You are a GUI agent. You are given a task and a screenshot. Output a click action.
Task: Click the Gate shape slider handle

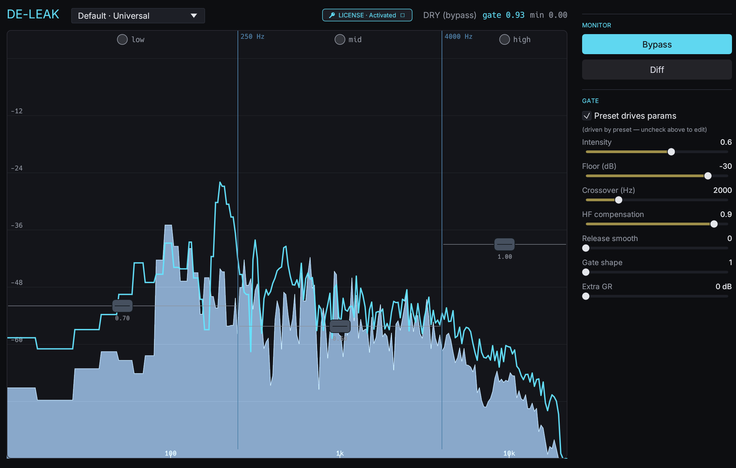[x=586, y=272]
